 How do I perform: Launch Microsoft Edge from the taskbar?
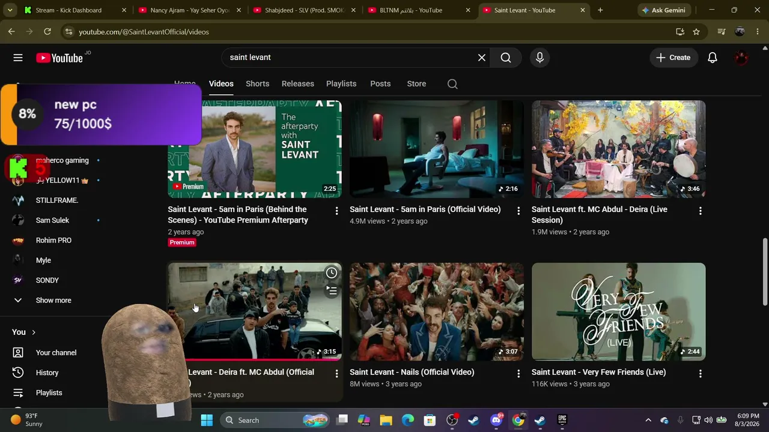click(408, 420)
